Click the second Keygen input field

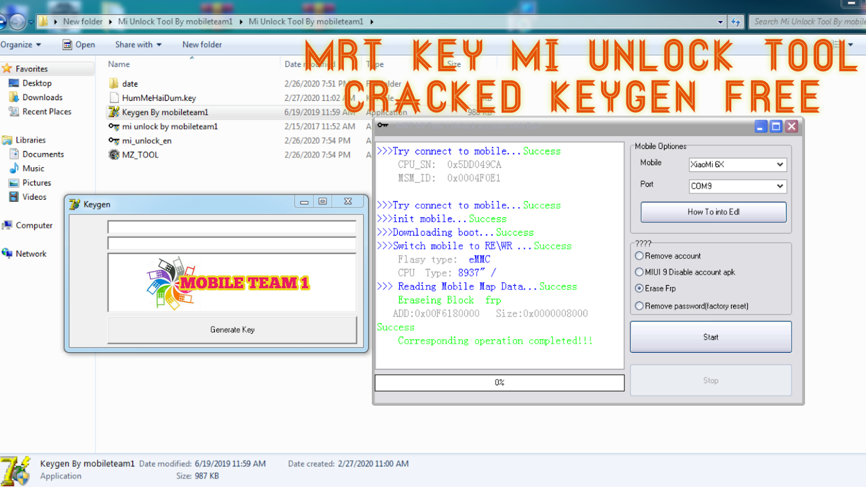tap(232, 243)
